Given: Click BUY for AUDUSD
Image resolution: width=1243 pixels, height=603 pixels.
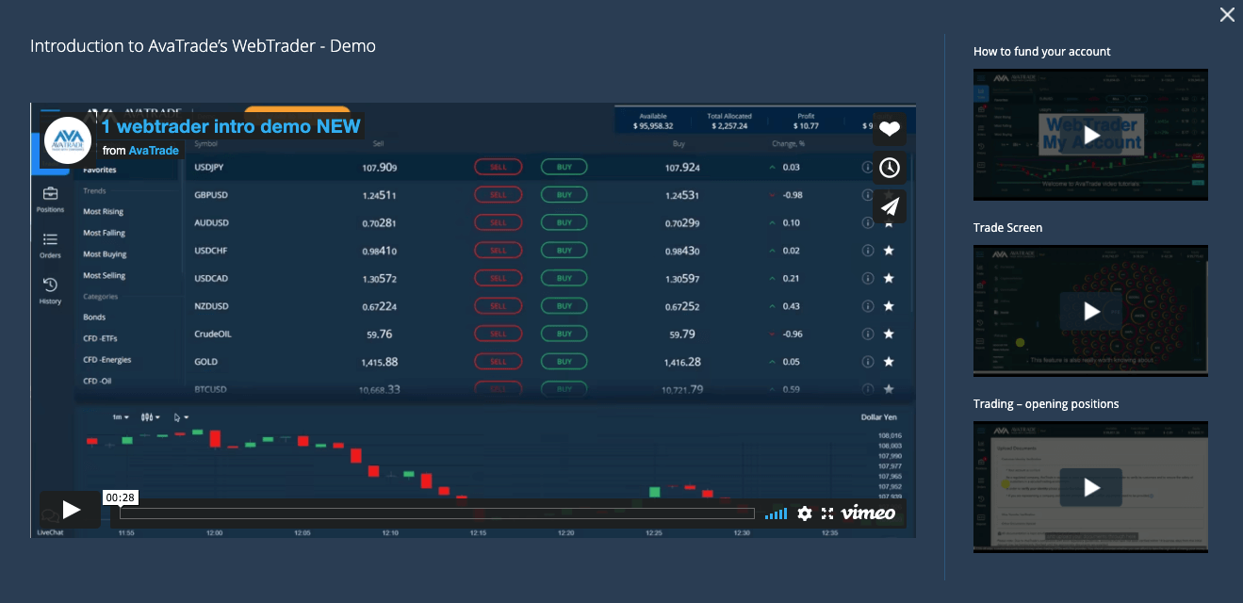Looking at the screenshot, I should tap(564, 223).
